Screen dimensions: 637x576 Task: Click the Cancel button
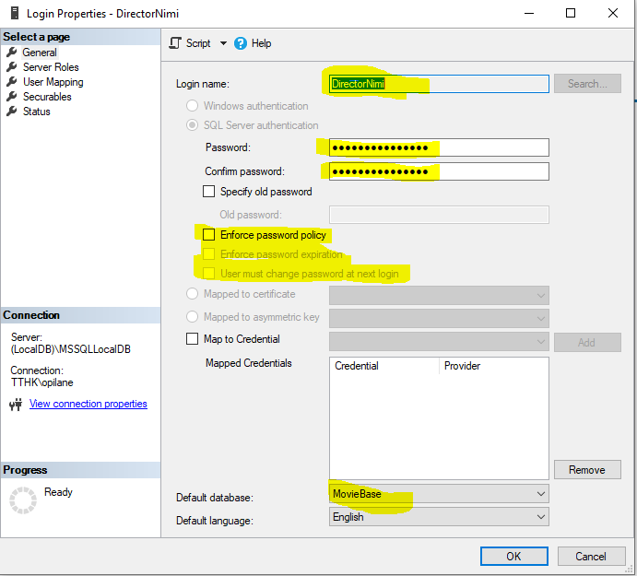(x=591, y=556)
